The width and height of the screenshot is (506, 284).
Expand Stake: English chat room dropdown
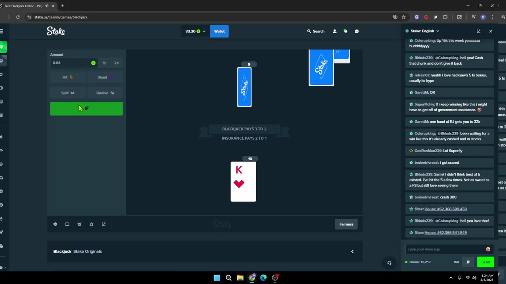(438, 31)
